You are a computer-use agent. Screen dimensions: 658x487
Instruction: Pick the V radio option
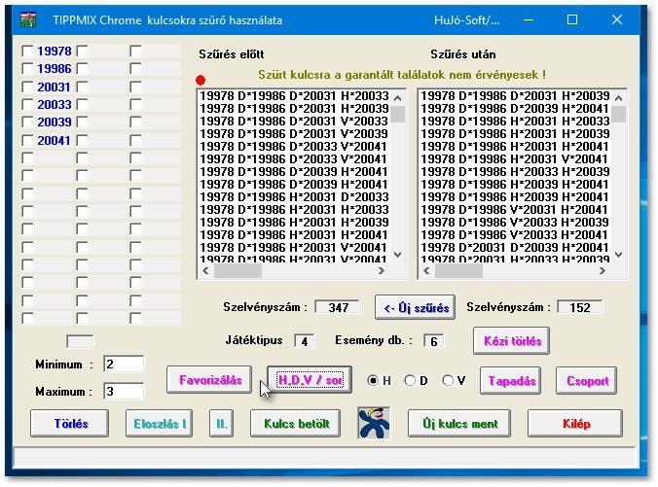point(448,380)
